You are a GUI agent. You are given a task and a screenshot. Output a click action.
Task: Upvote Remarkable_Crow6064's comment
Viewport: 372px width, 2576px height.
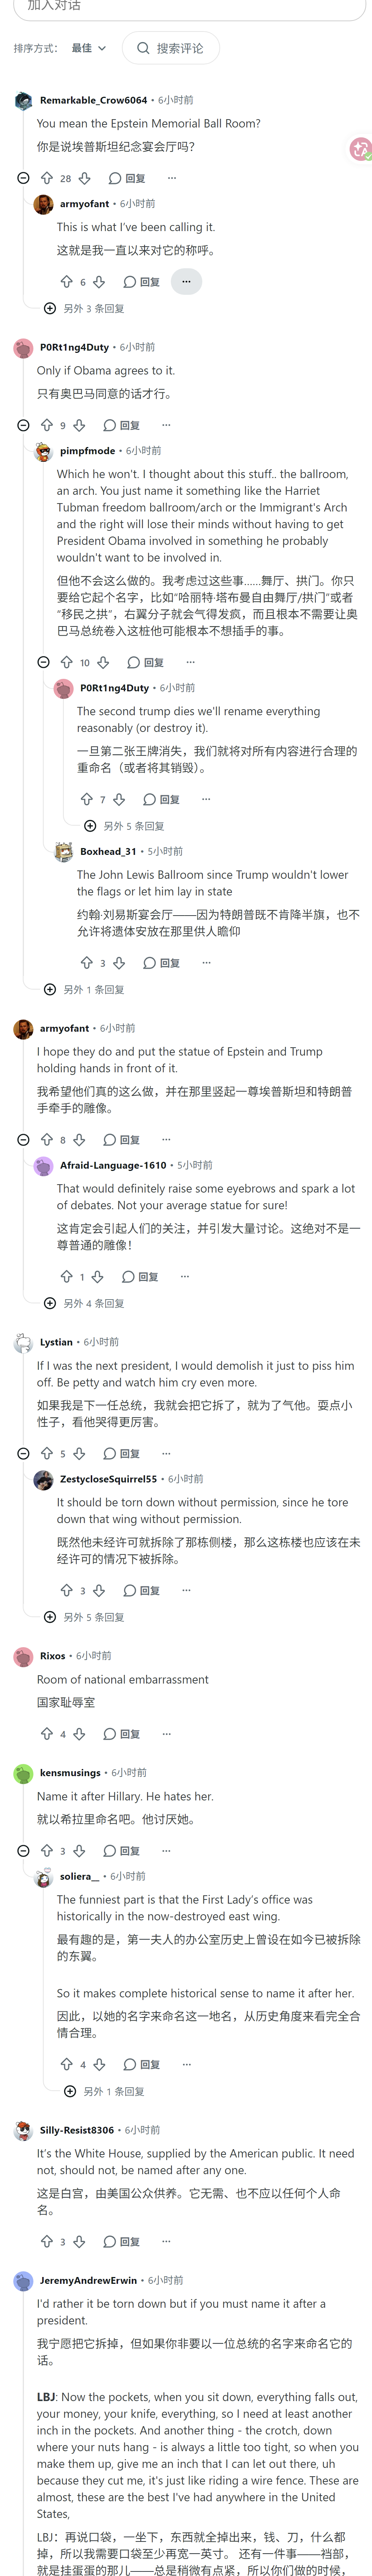click(x=46, y=178)
